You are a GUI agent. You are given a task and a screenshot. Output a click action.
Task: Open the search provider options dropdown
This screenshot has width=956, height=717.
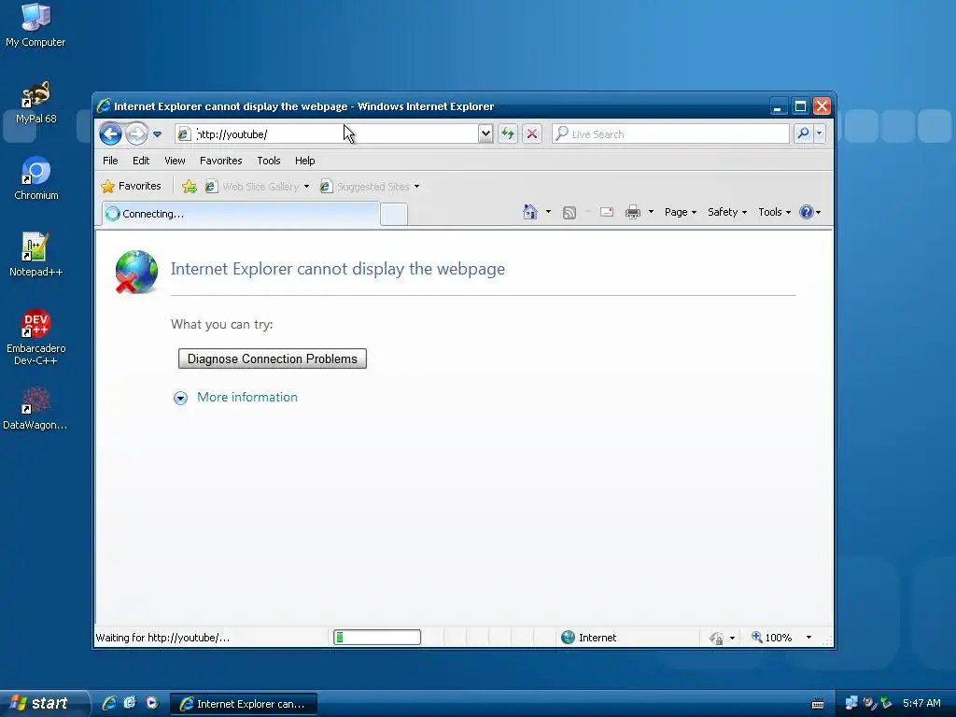[x=820, y=134]
